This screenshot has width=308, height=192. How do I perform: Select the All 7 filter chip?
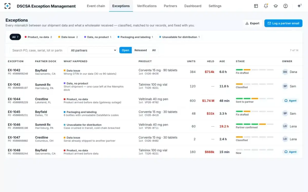tap(15, 37)
